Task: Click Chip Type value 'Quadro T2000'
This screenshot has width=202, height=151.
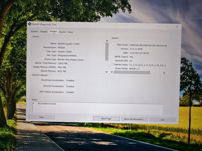Action: tap(64, 52)
